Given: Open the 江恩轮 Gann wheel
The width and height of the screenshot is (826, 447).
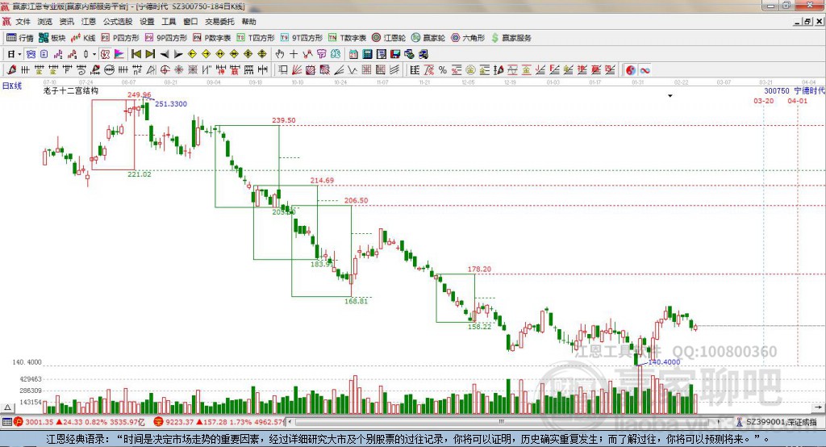Looking at the screenshot, I should point(389,38).
